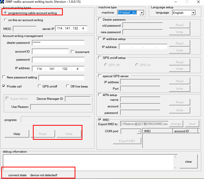This screenshot has height=179, width=204.
Task: Toggle the Private call checkbox
Action: pos(4,86)
